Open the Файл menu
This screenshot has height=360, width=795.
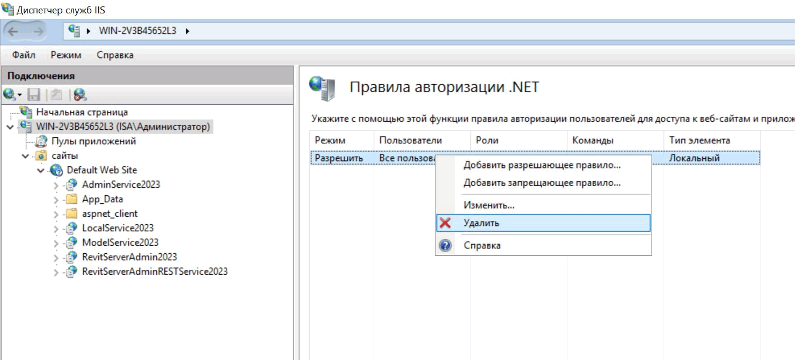point(24,55)
